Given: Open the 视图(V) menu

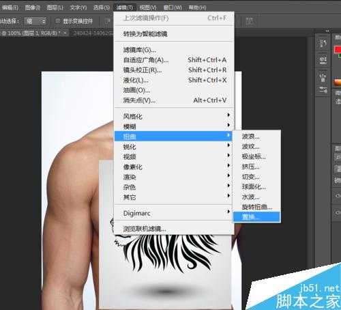Looking at the screenshot, I should [x=148, y=8].
